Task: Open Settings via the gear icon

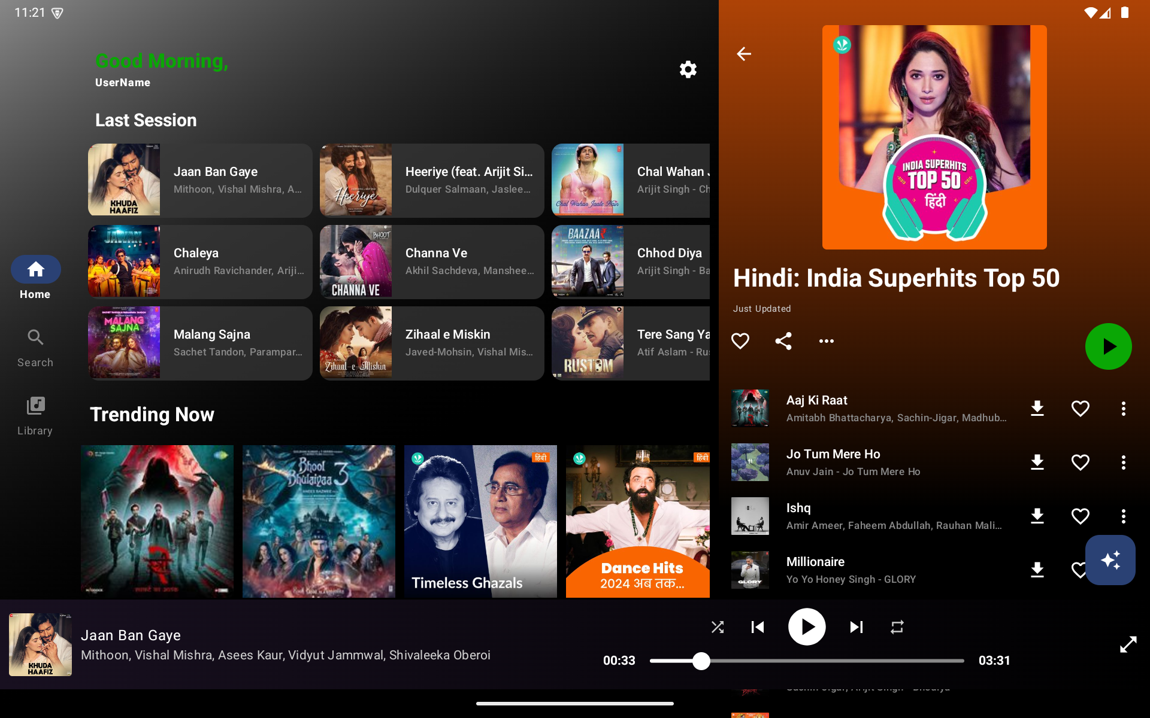Action: tap(688, 69)
